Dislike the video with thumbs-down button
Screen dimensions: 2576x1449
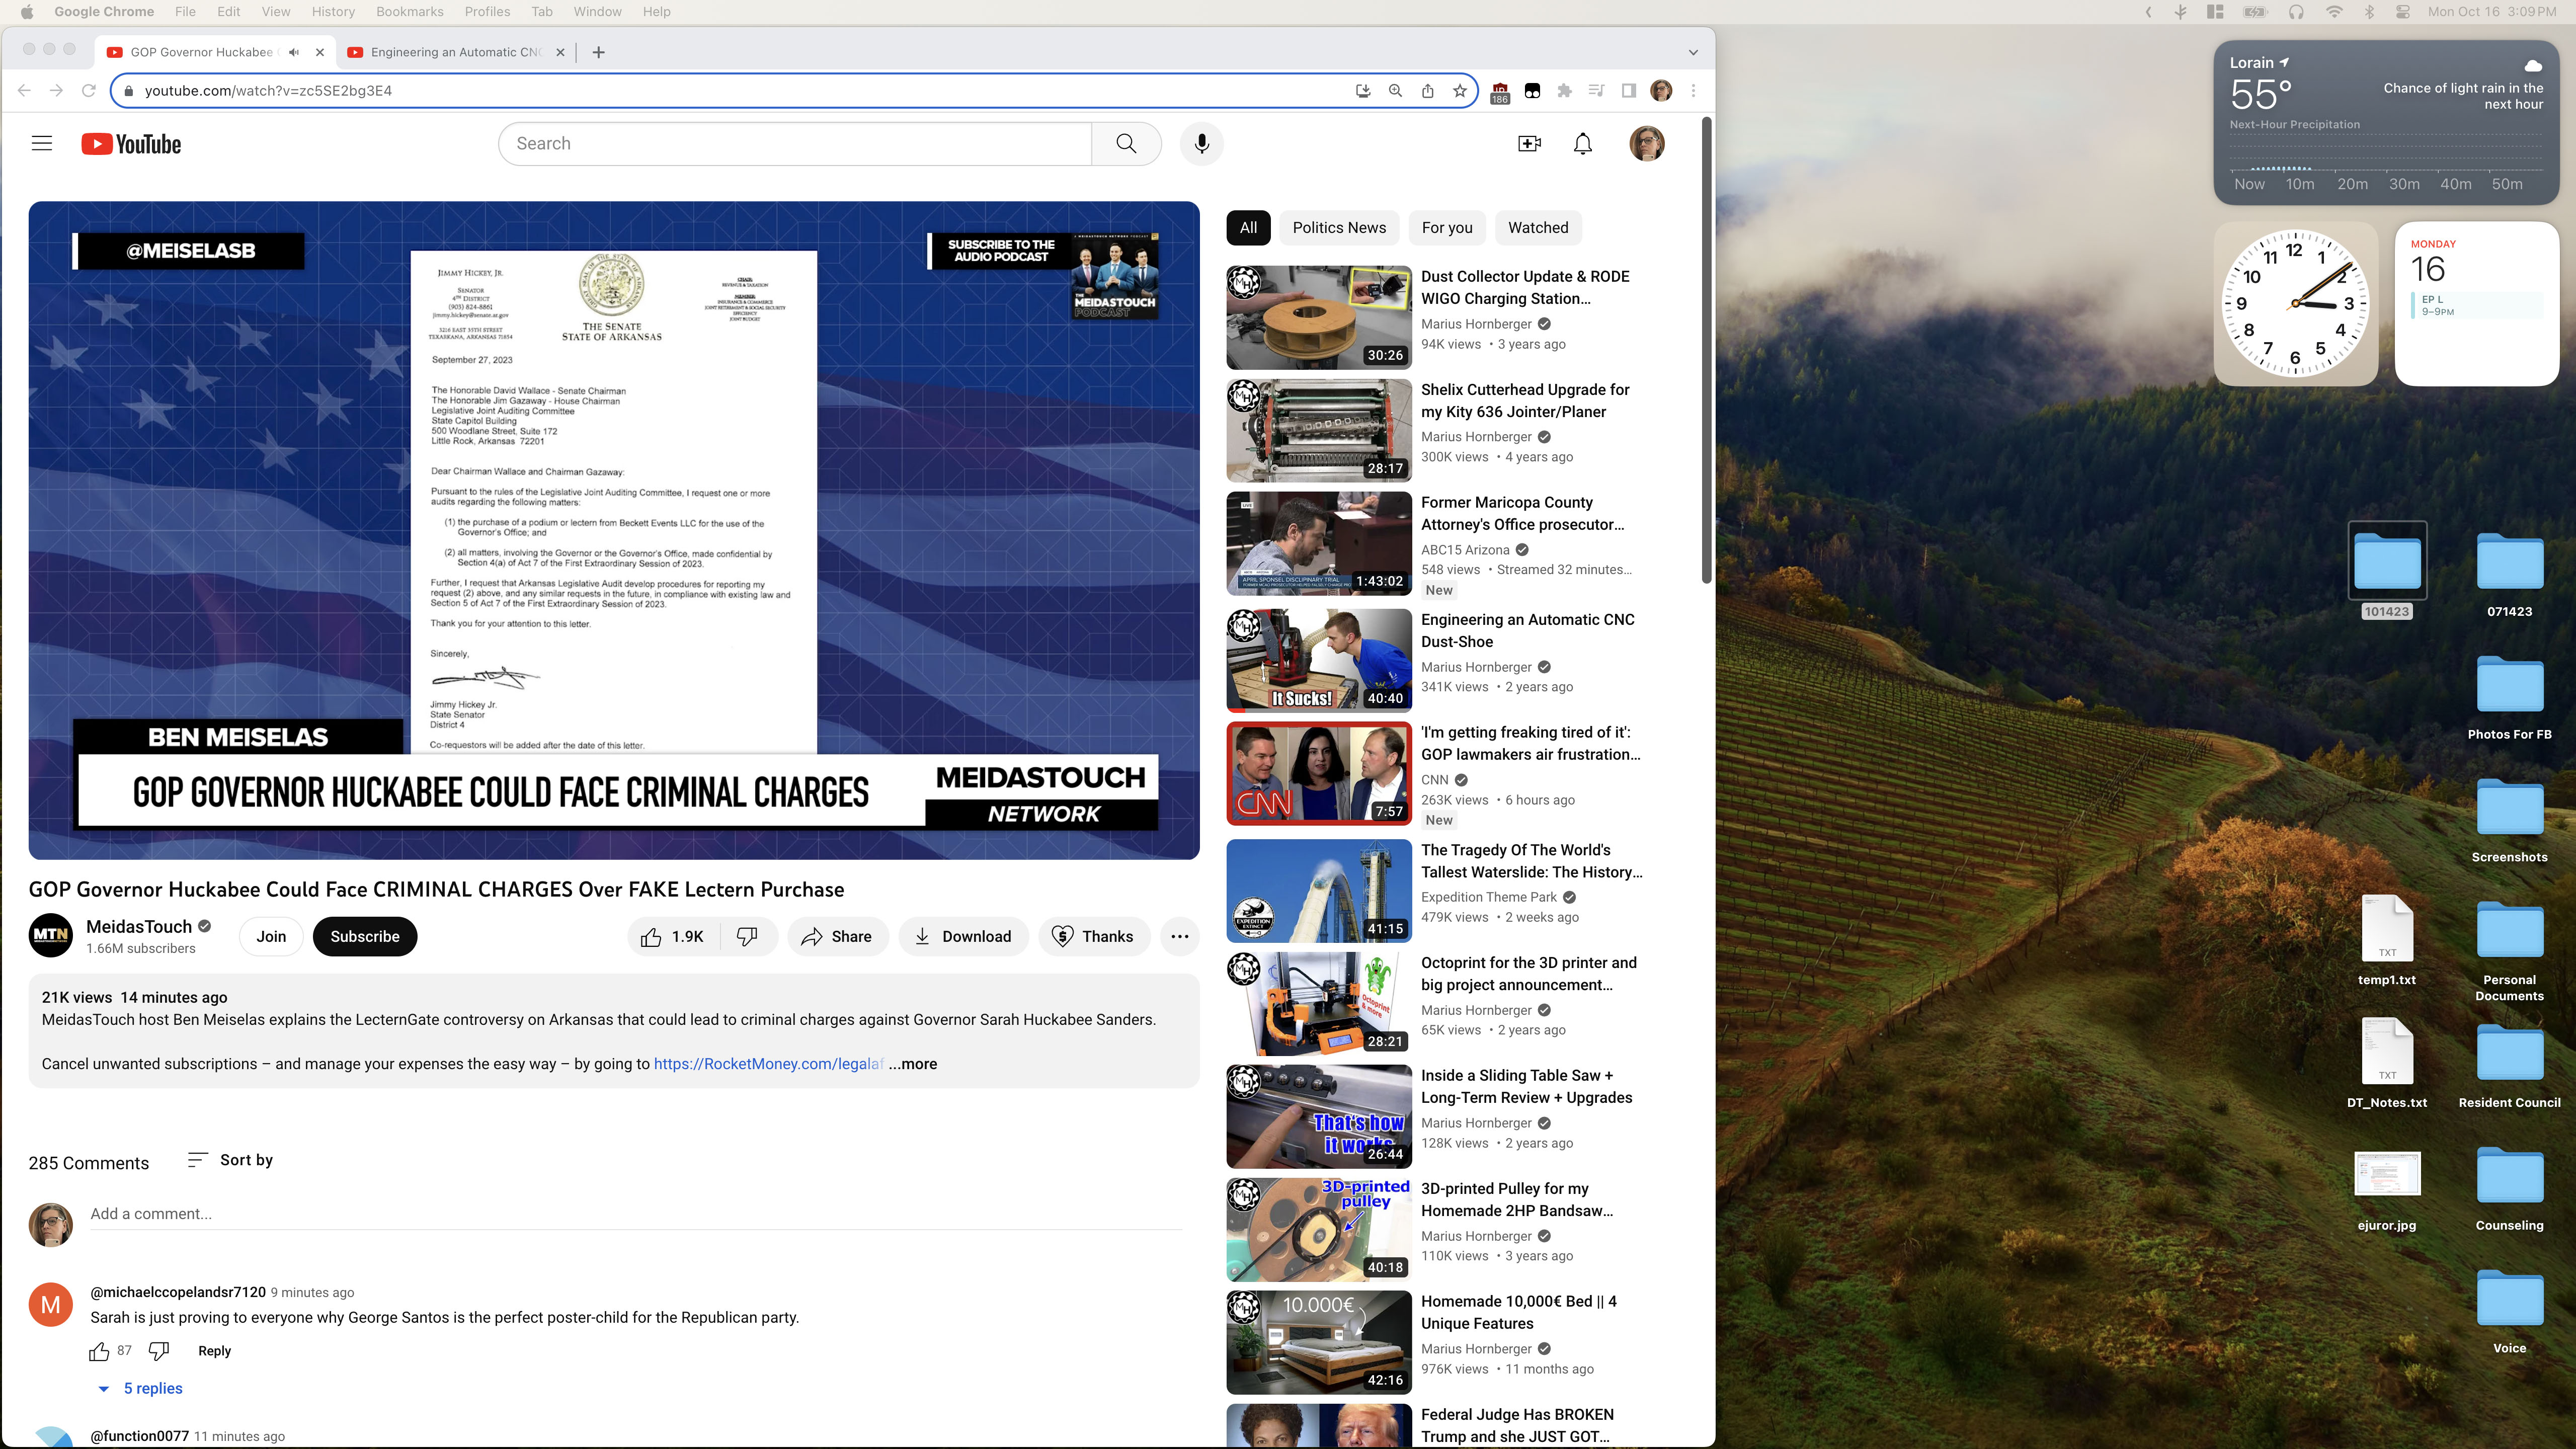click(x=747, y=936)
